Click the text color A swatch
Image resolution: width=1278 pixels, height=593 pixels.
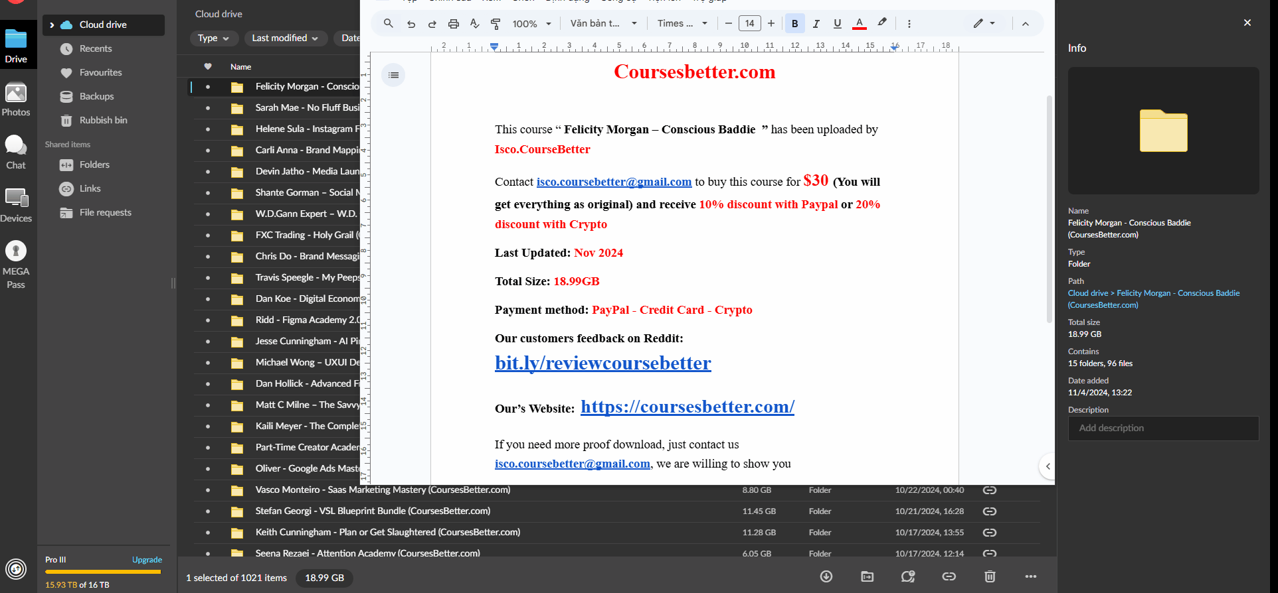(860, 24)
